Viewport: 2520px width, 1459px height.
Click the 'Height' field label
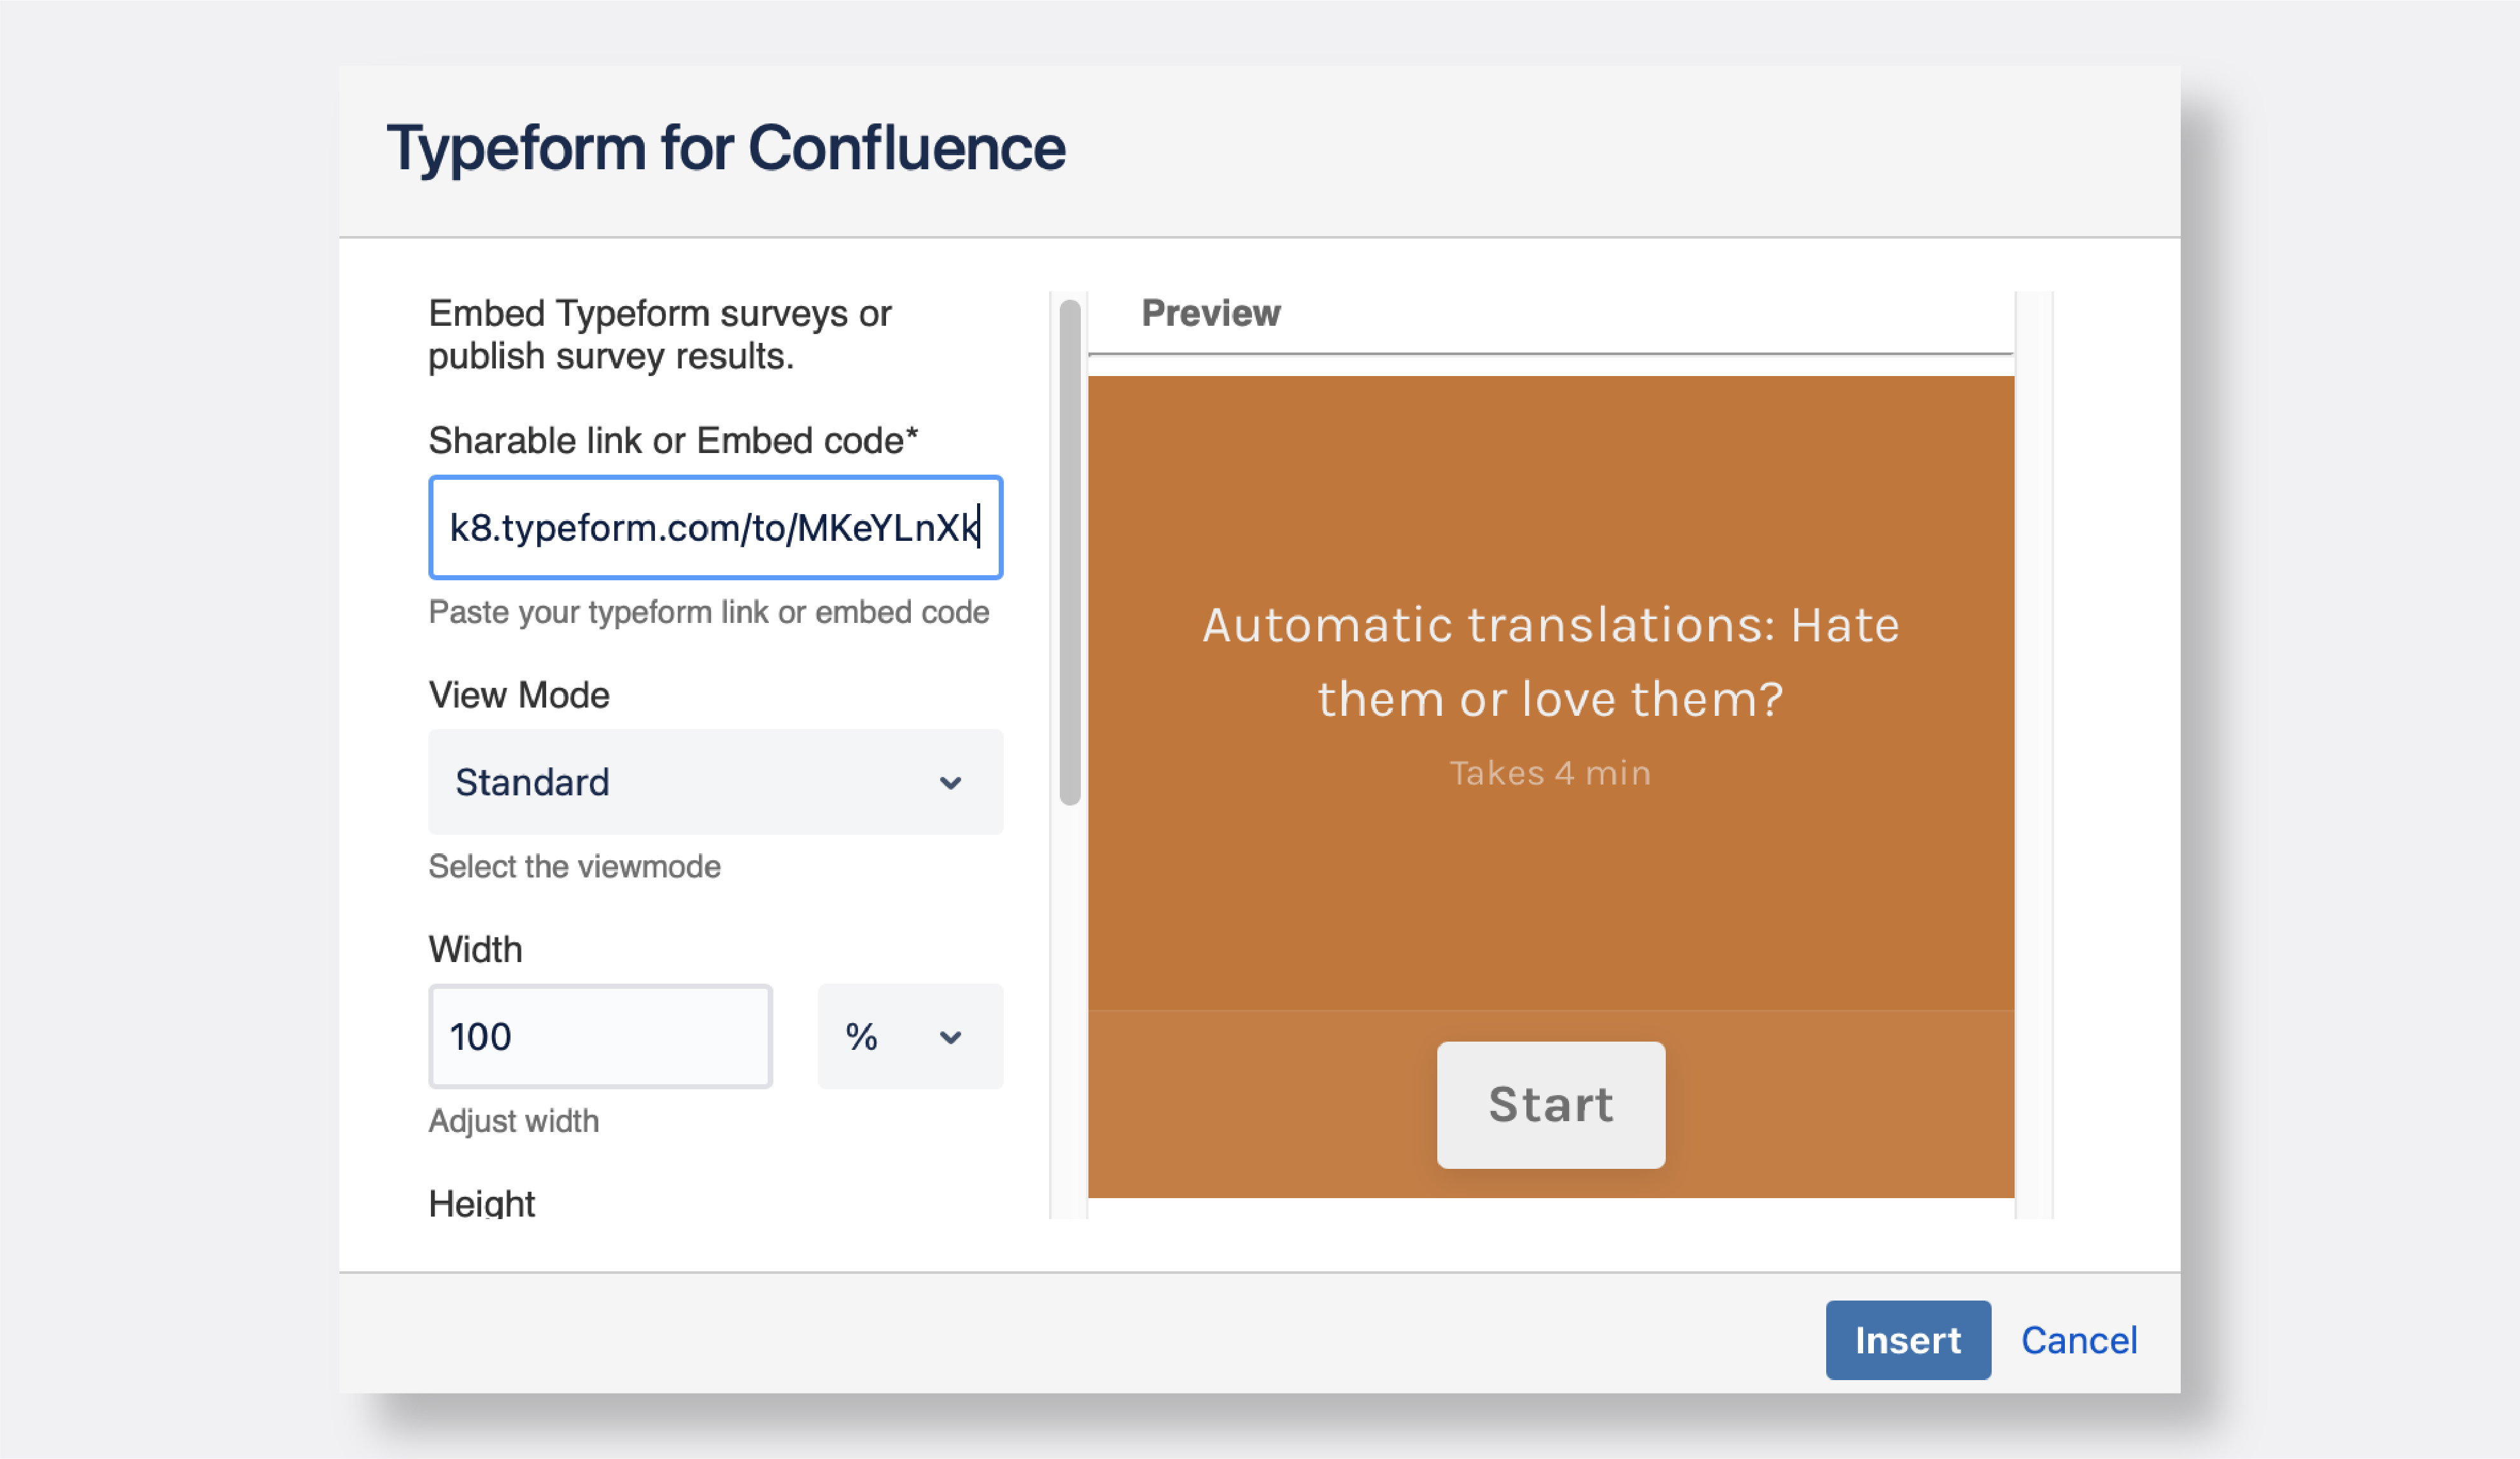pos(482,1203)
